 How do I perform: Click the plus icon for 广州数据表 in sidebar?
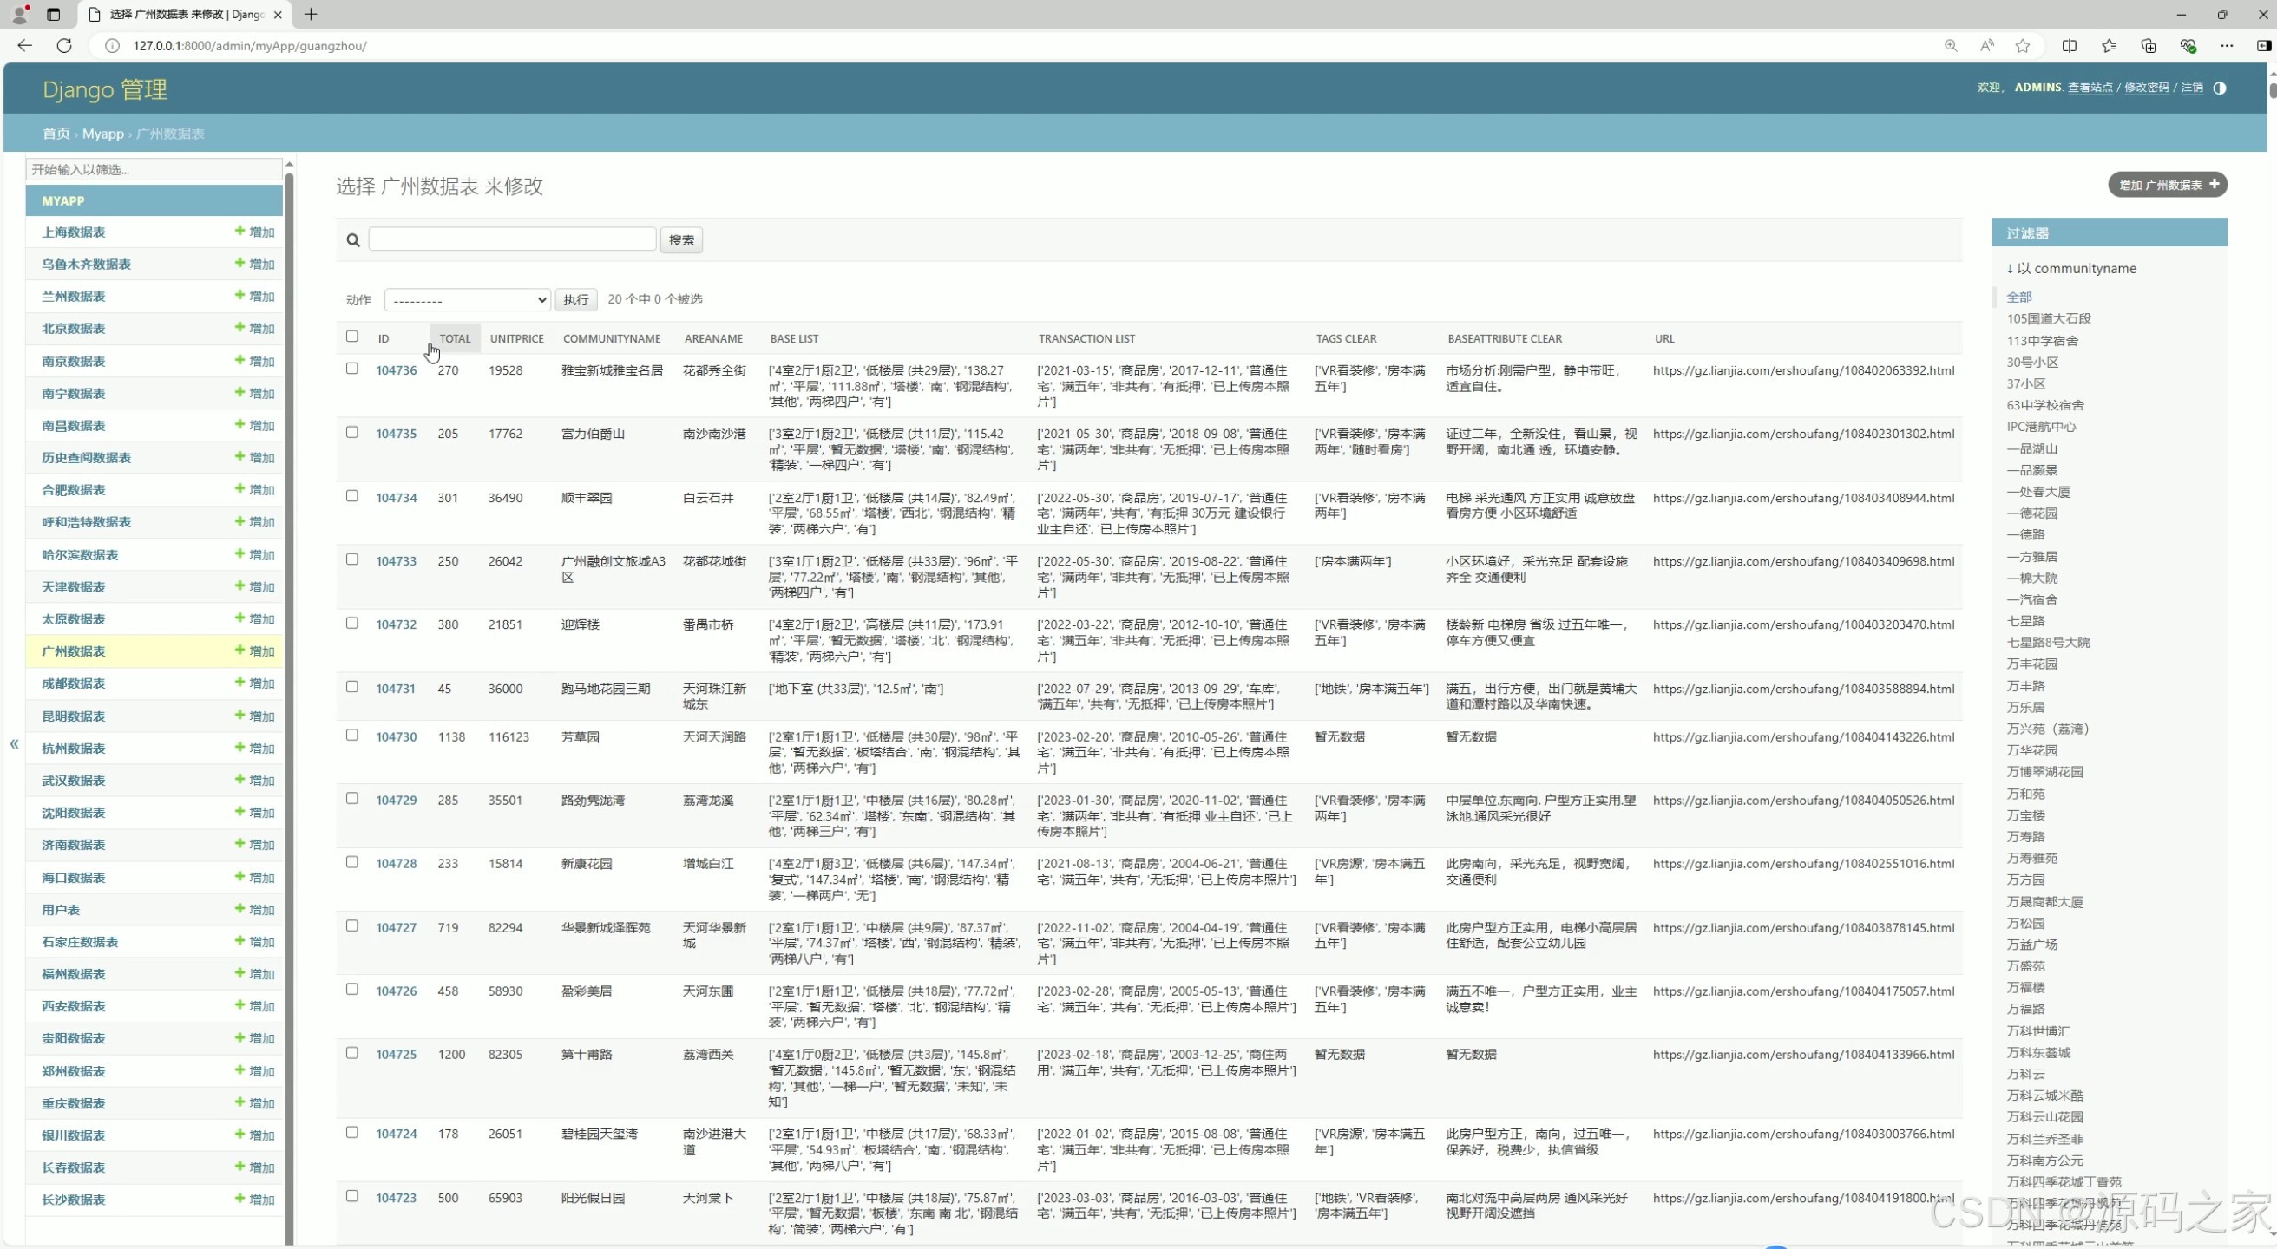[240, 651]
